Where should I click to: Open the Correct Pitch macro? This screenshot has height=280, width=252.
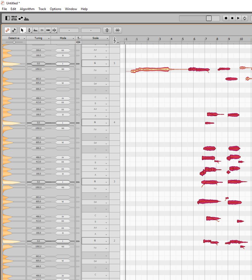tap(107, 30)
